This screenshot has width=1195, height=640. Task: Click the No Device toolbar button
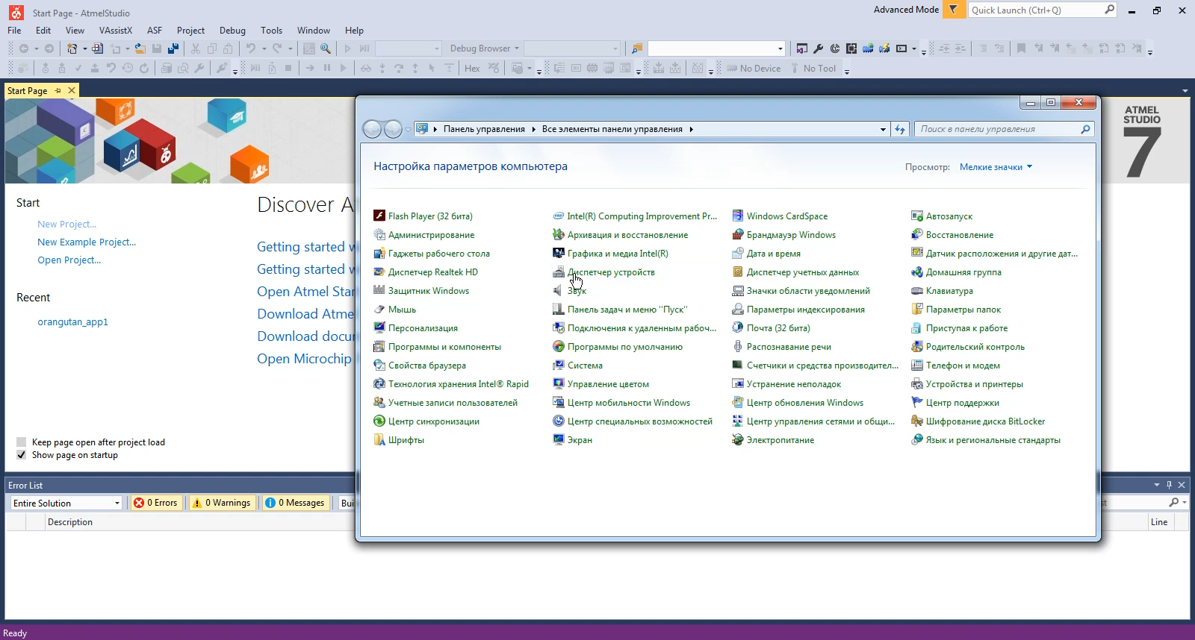tap(754, 68)
